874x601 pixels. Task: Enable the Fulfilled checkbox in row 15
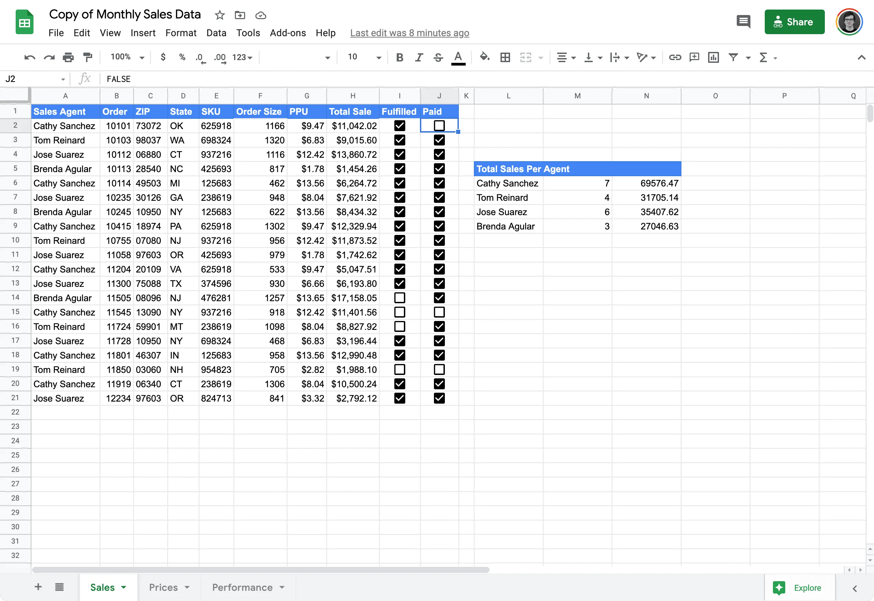click(x=399, y=312)
